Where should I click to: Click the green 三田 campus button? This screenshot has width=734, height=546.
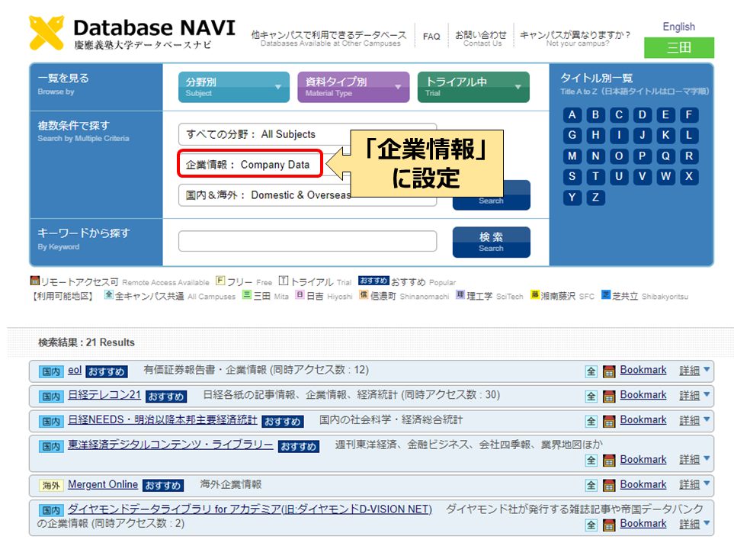pos(679,47)
